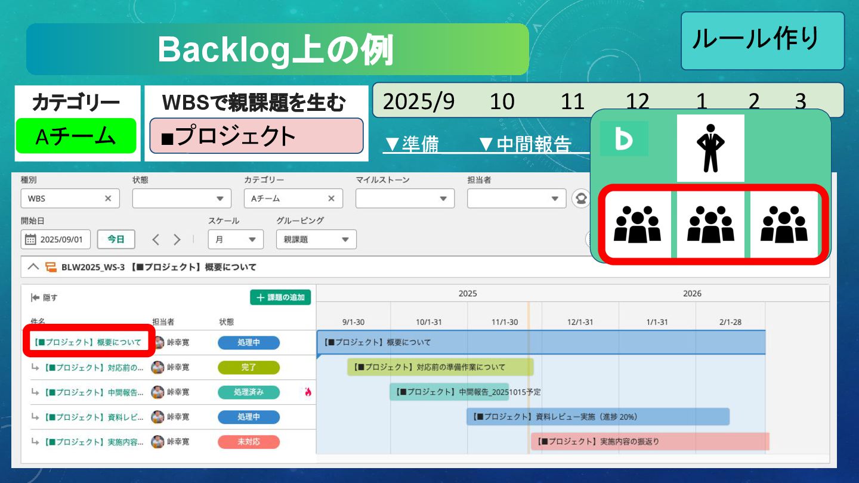
Task: Collapse the BLW2025_WS-3 parent issue group
Action: coord(33,267)
